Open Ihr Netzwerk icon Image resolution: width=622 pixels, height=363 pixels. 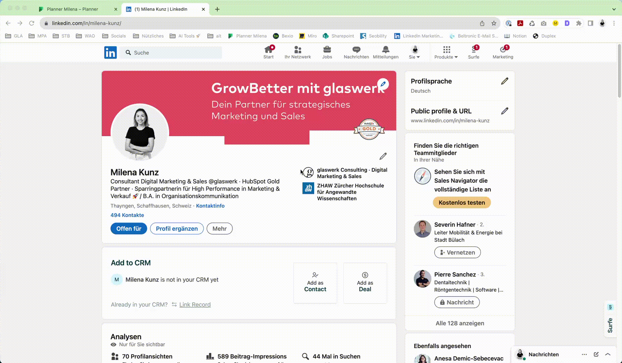298,52
